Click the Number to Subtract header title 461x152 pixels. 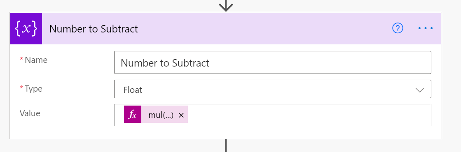(94, 29)
